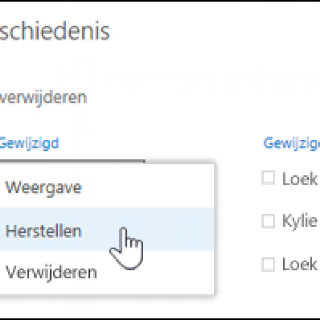
Task: Click the dark dropdown marker above Weergave
Action: coord(144,161)
